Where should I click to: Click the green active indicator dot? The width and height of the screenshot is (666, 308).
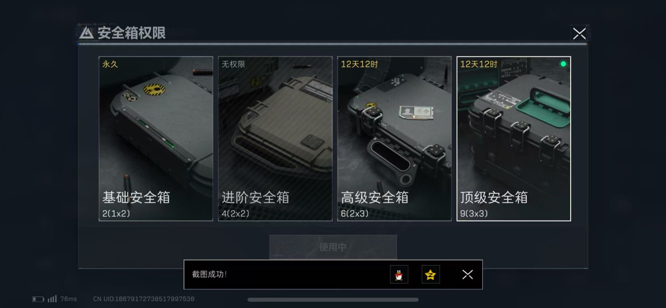(x=563, y=64)
